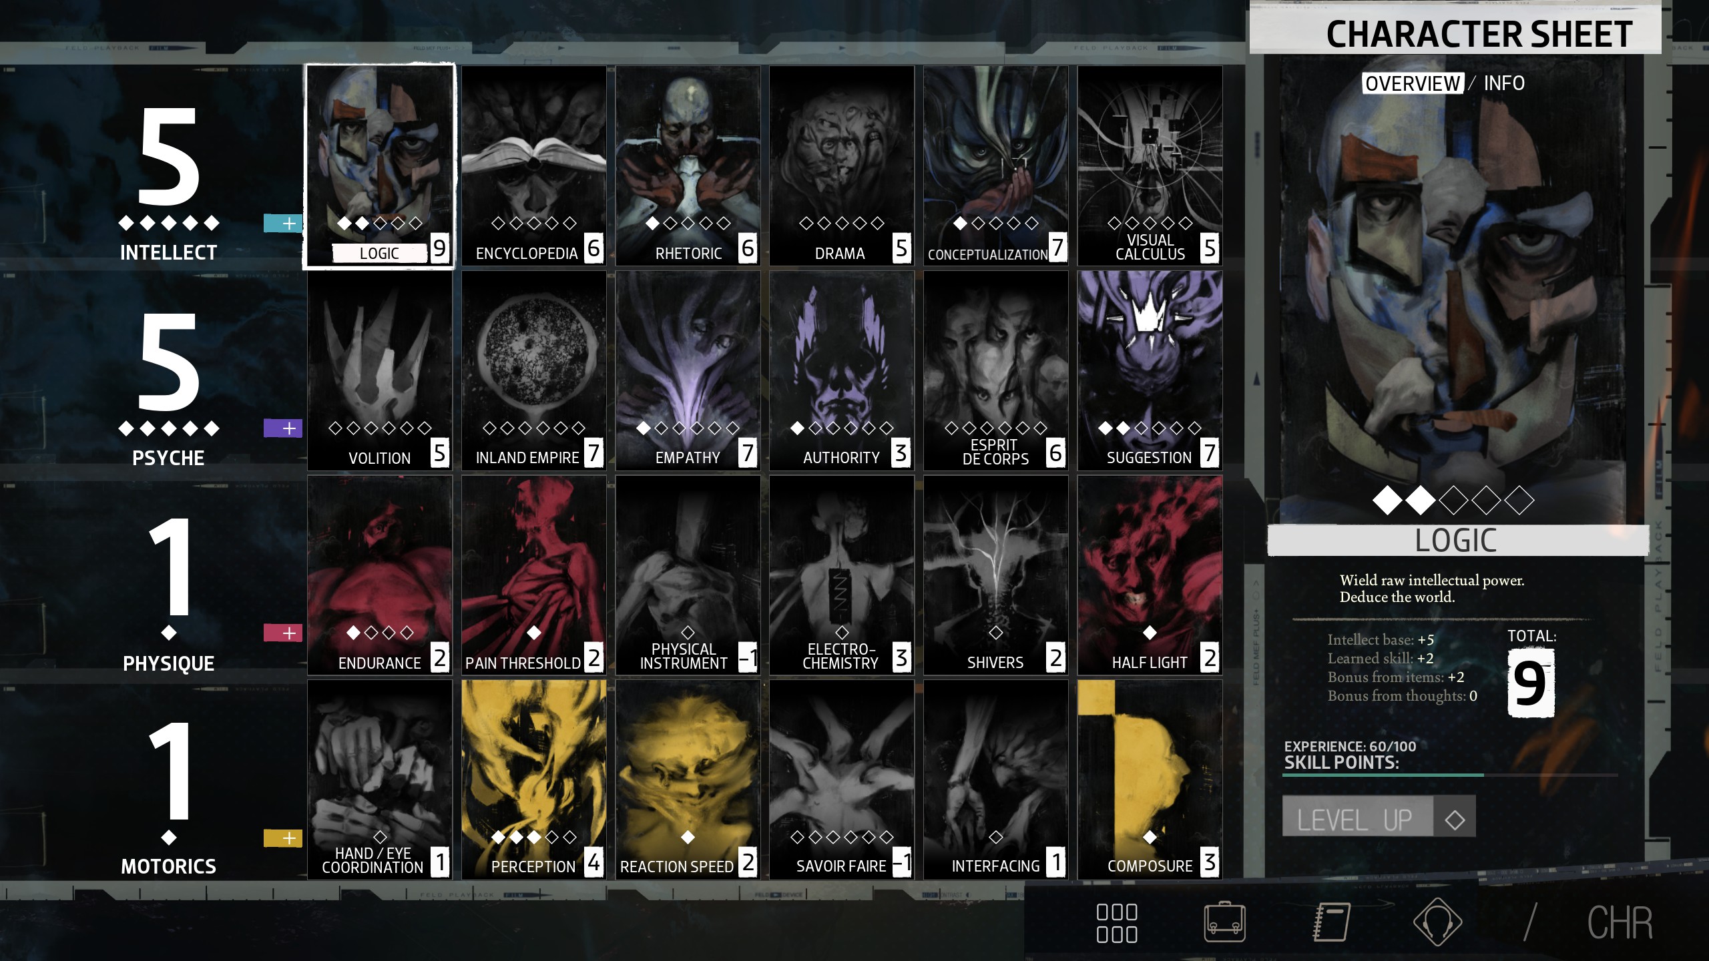Screen dimensions: 1709x961
Task: Open the thought cabinet head icon
Action: 1438,922
